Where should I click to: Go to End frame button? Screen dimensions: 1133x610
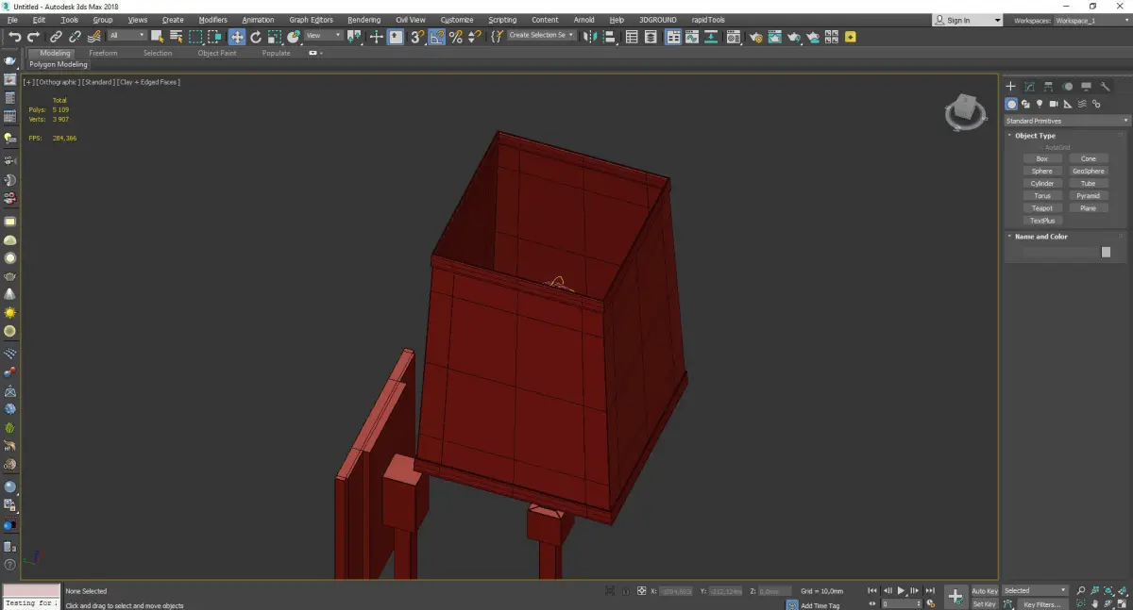tap(931, 591)
